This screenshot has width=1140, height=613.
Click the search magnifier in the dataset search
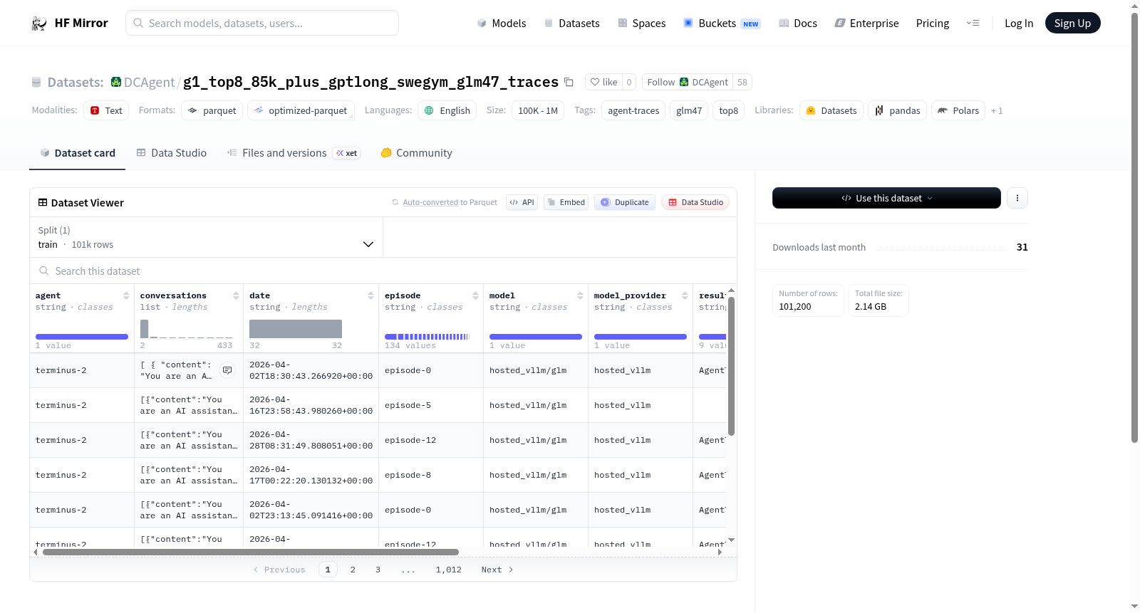44,271
